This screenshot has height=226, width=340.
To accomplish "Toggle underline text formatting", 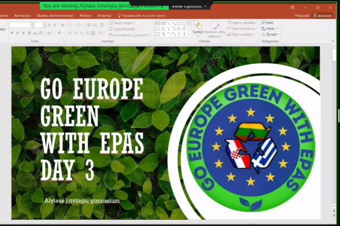I will point(23,33).
